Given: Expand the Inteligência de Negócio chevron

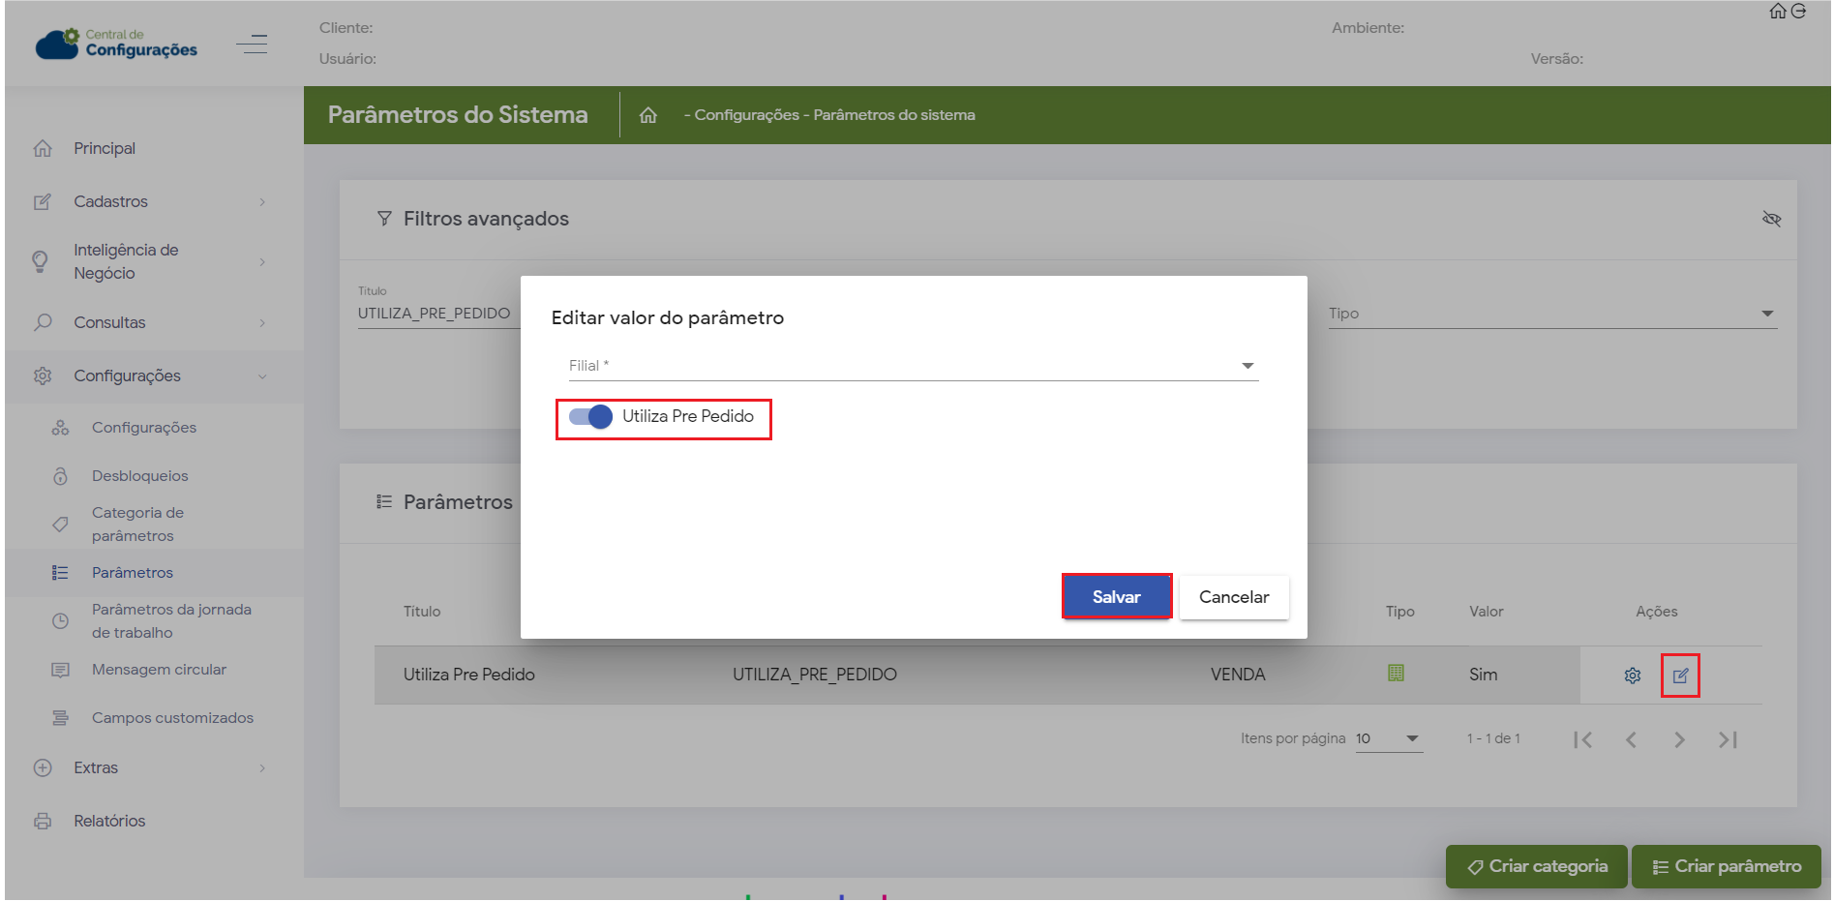Looking at the screenshot, I should click(262, 261).
